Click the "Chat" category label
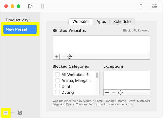This screenshot has width=163, height=118. pyautogui.click(x=66, y=86)
